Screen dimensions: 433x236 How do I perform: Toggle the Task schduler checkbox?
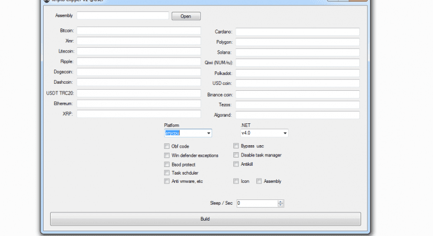167,173
